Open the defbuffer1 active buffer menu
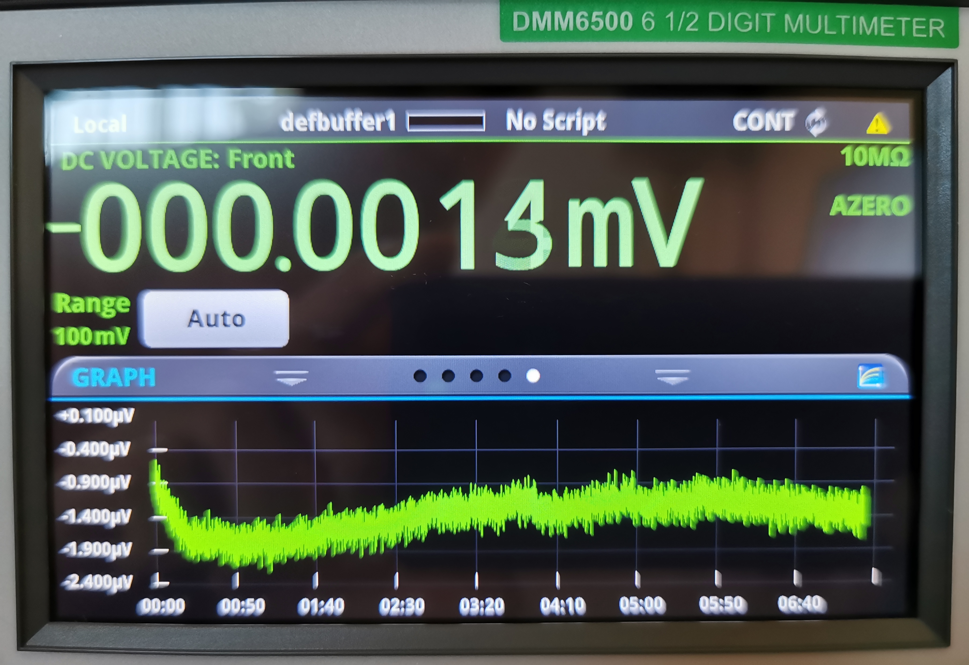 [x=338, y=122]
